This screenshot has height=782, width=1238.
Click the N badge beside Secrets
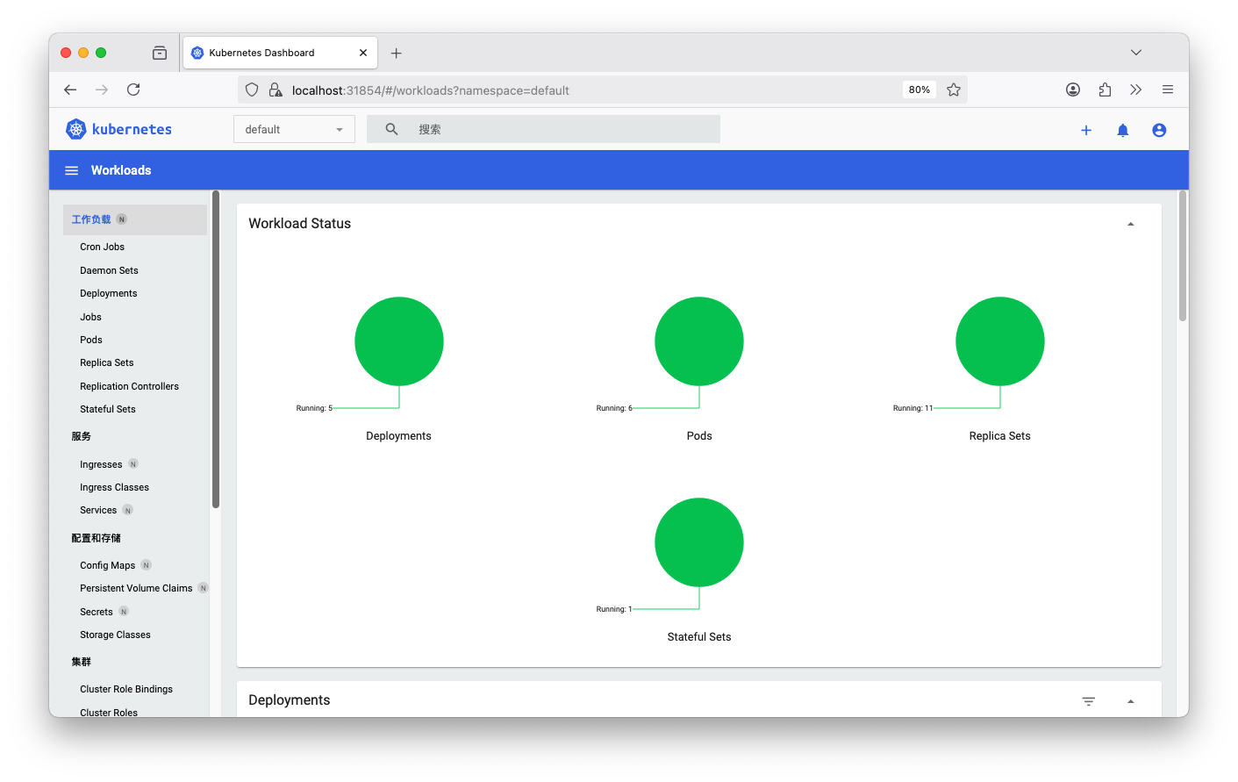coord(124,611)
